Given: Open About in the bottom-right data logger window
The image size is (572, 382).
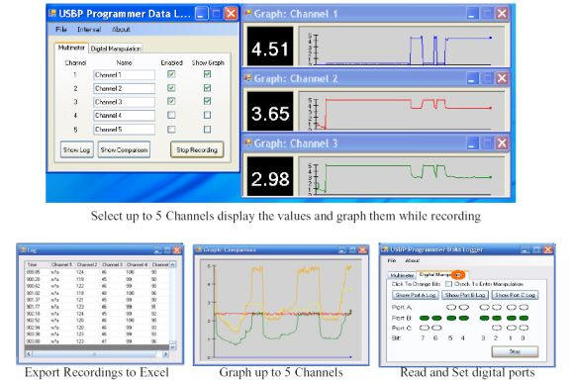Looking at the screenshot, I should [x=413, y=260].
